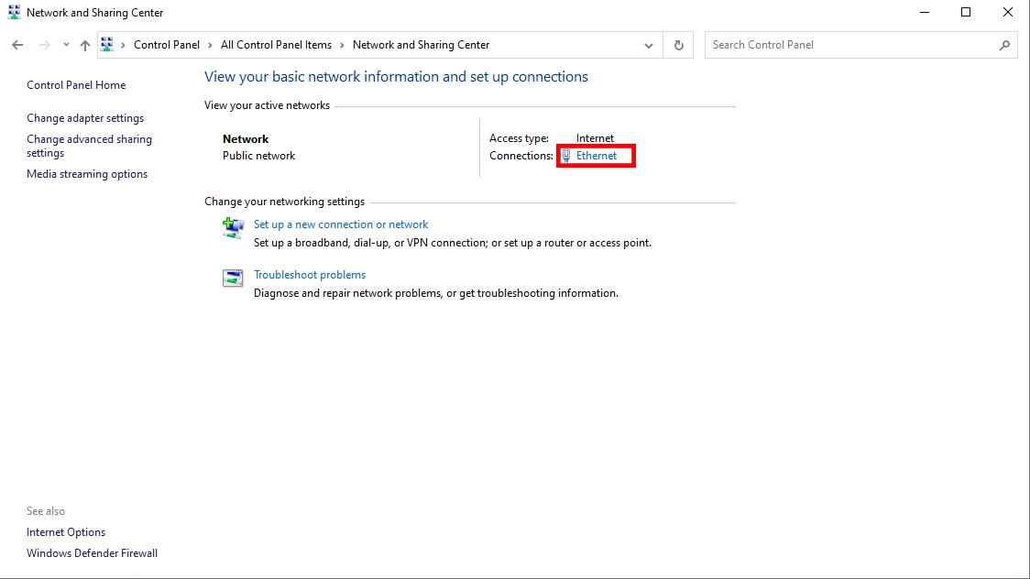Click the window title bar app icon
This screenshot has height=579, width=1030.
pos(14,13)
